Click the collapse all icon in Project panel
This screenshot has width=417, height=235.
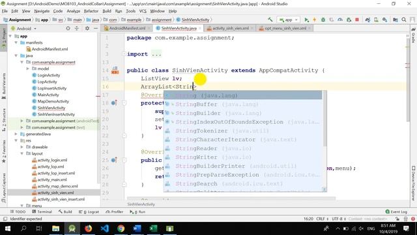pos(77,28)
